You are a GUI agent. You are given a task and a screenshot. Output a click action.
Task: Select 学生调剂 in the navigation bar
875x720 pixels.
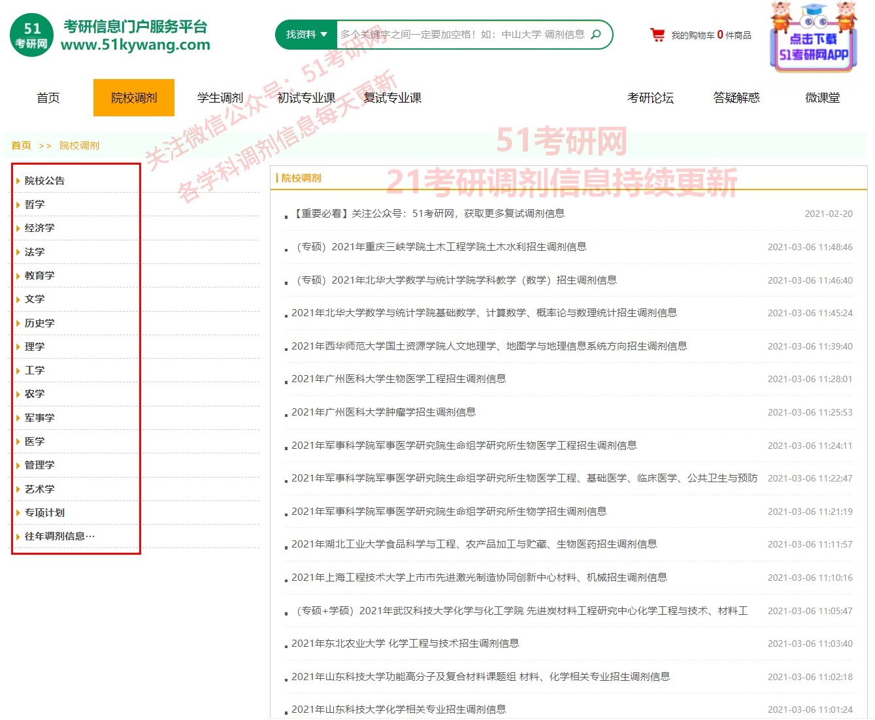tap(219, 97)
